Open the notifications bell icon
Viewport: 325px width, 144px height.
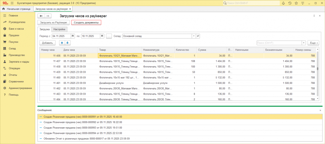pos(283,3)
